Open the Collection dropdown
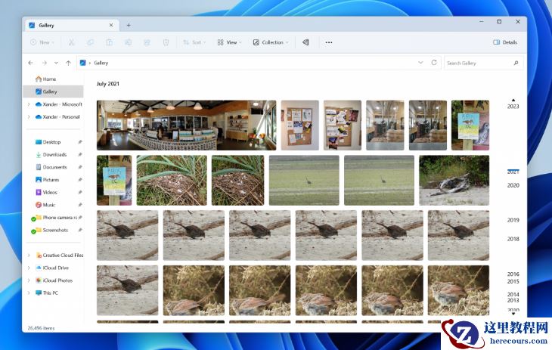The width and height of the screenshot is (552, 350). (271, 42)
